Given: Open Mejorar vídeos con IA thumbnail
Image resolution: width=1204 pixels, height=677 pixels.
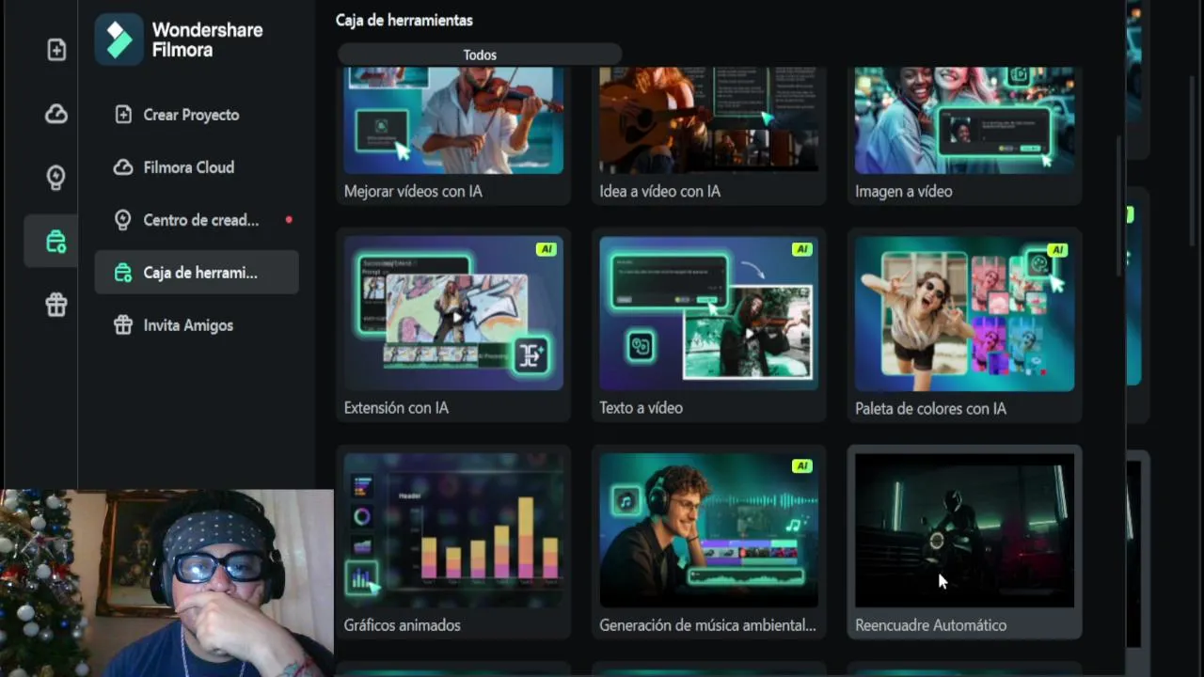Looking at the screenshot, I should point(453,120).
